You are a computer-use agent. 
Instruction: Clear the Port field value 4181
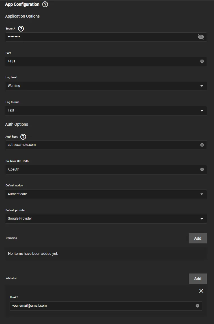202,61
